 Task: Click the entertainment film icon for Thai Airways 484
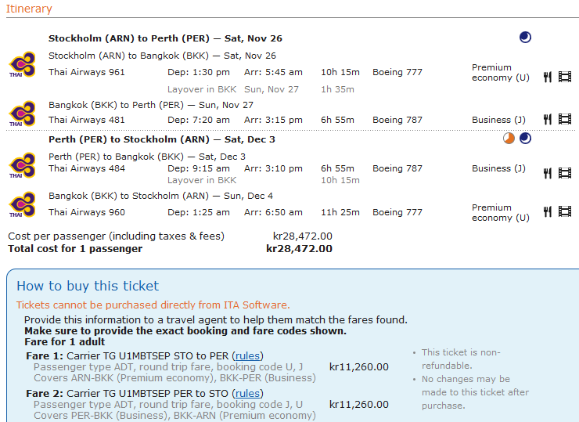[565, 172]
